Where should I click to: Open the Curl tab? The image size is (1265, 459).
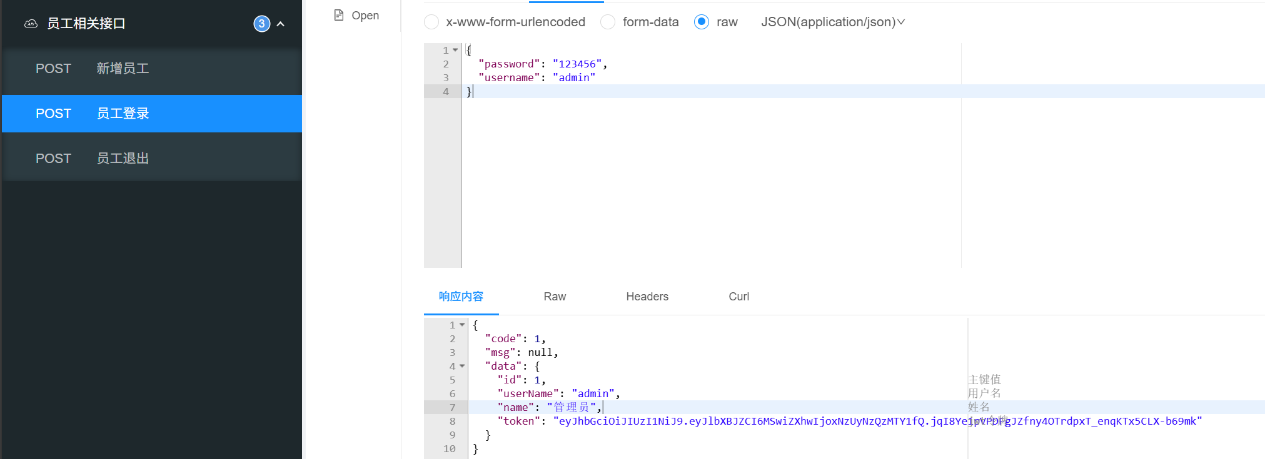pos(738,297)
